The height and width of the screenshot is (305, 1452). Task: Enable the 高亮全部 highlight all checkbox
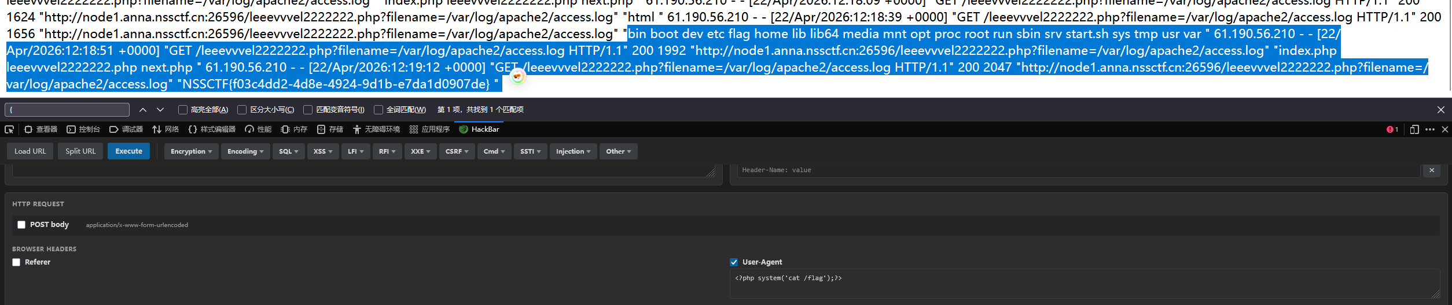pyautogui.click(x=183, y=110)
